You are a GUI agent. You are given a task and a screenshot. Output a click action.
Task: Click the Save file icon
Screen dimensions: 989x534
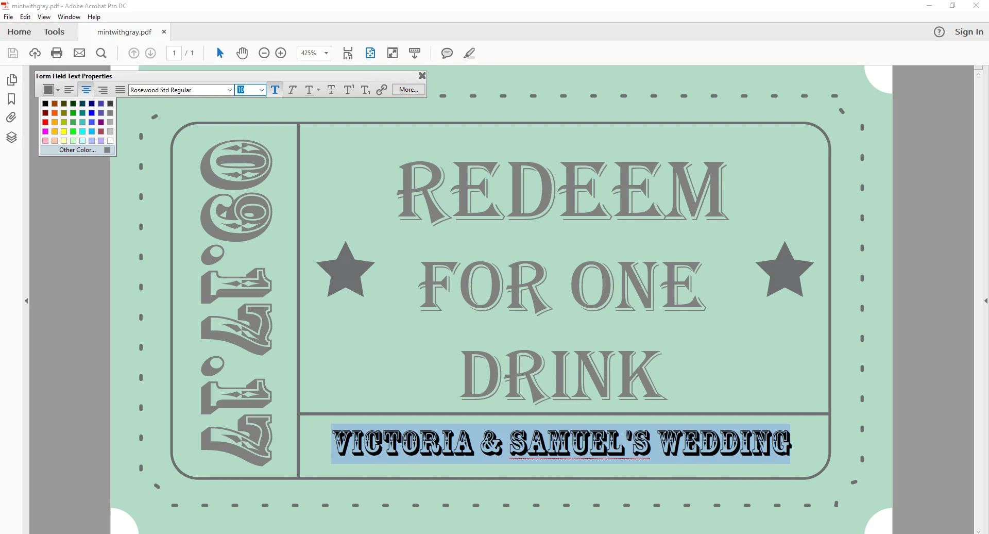13,53
